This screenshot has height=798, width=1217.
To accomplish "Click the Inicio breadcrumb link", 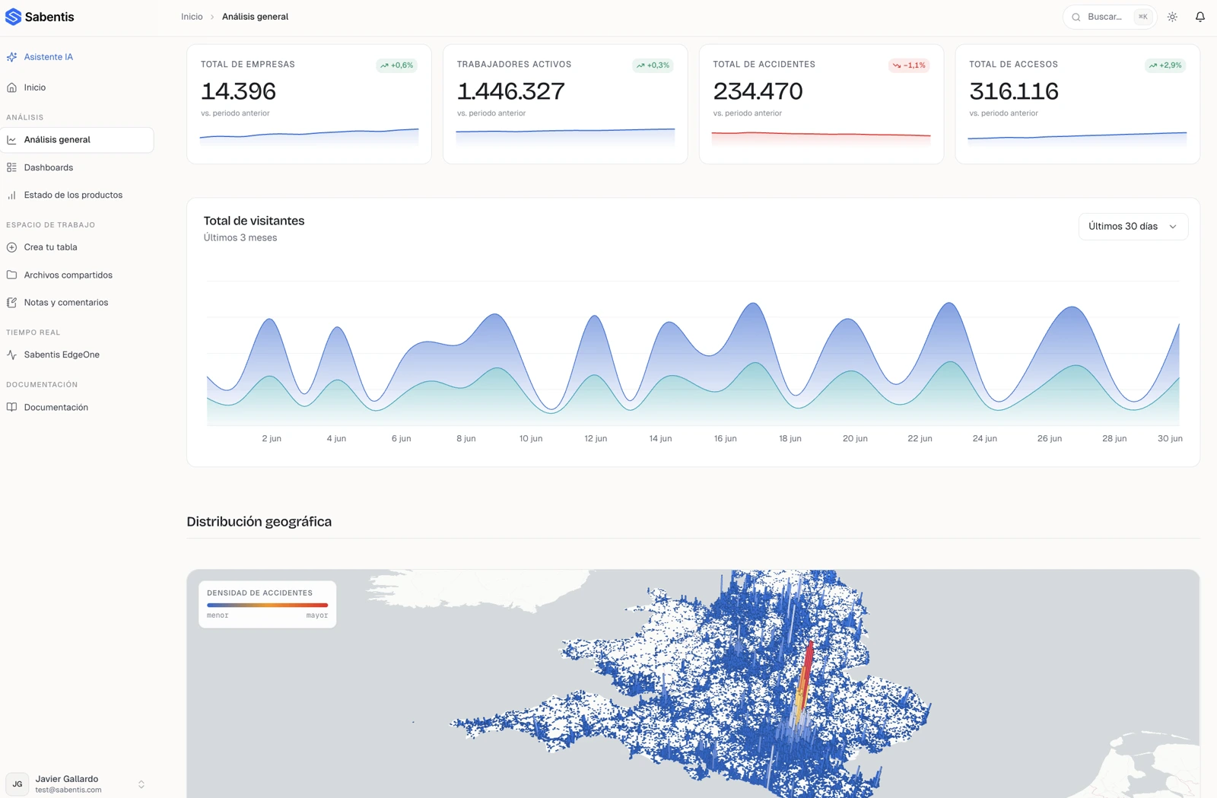I will (192, 17).
